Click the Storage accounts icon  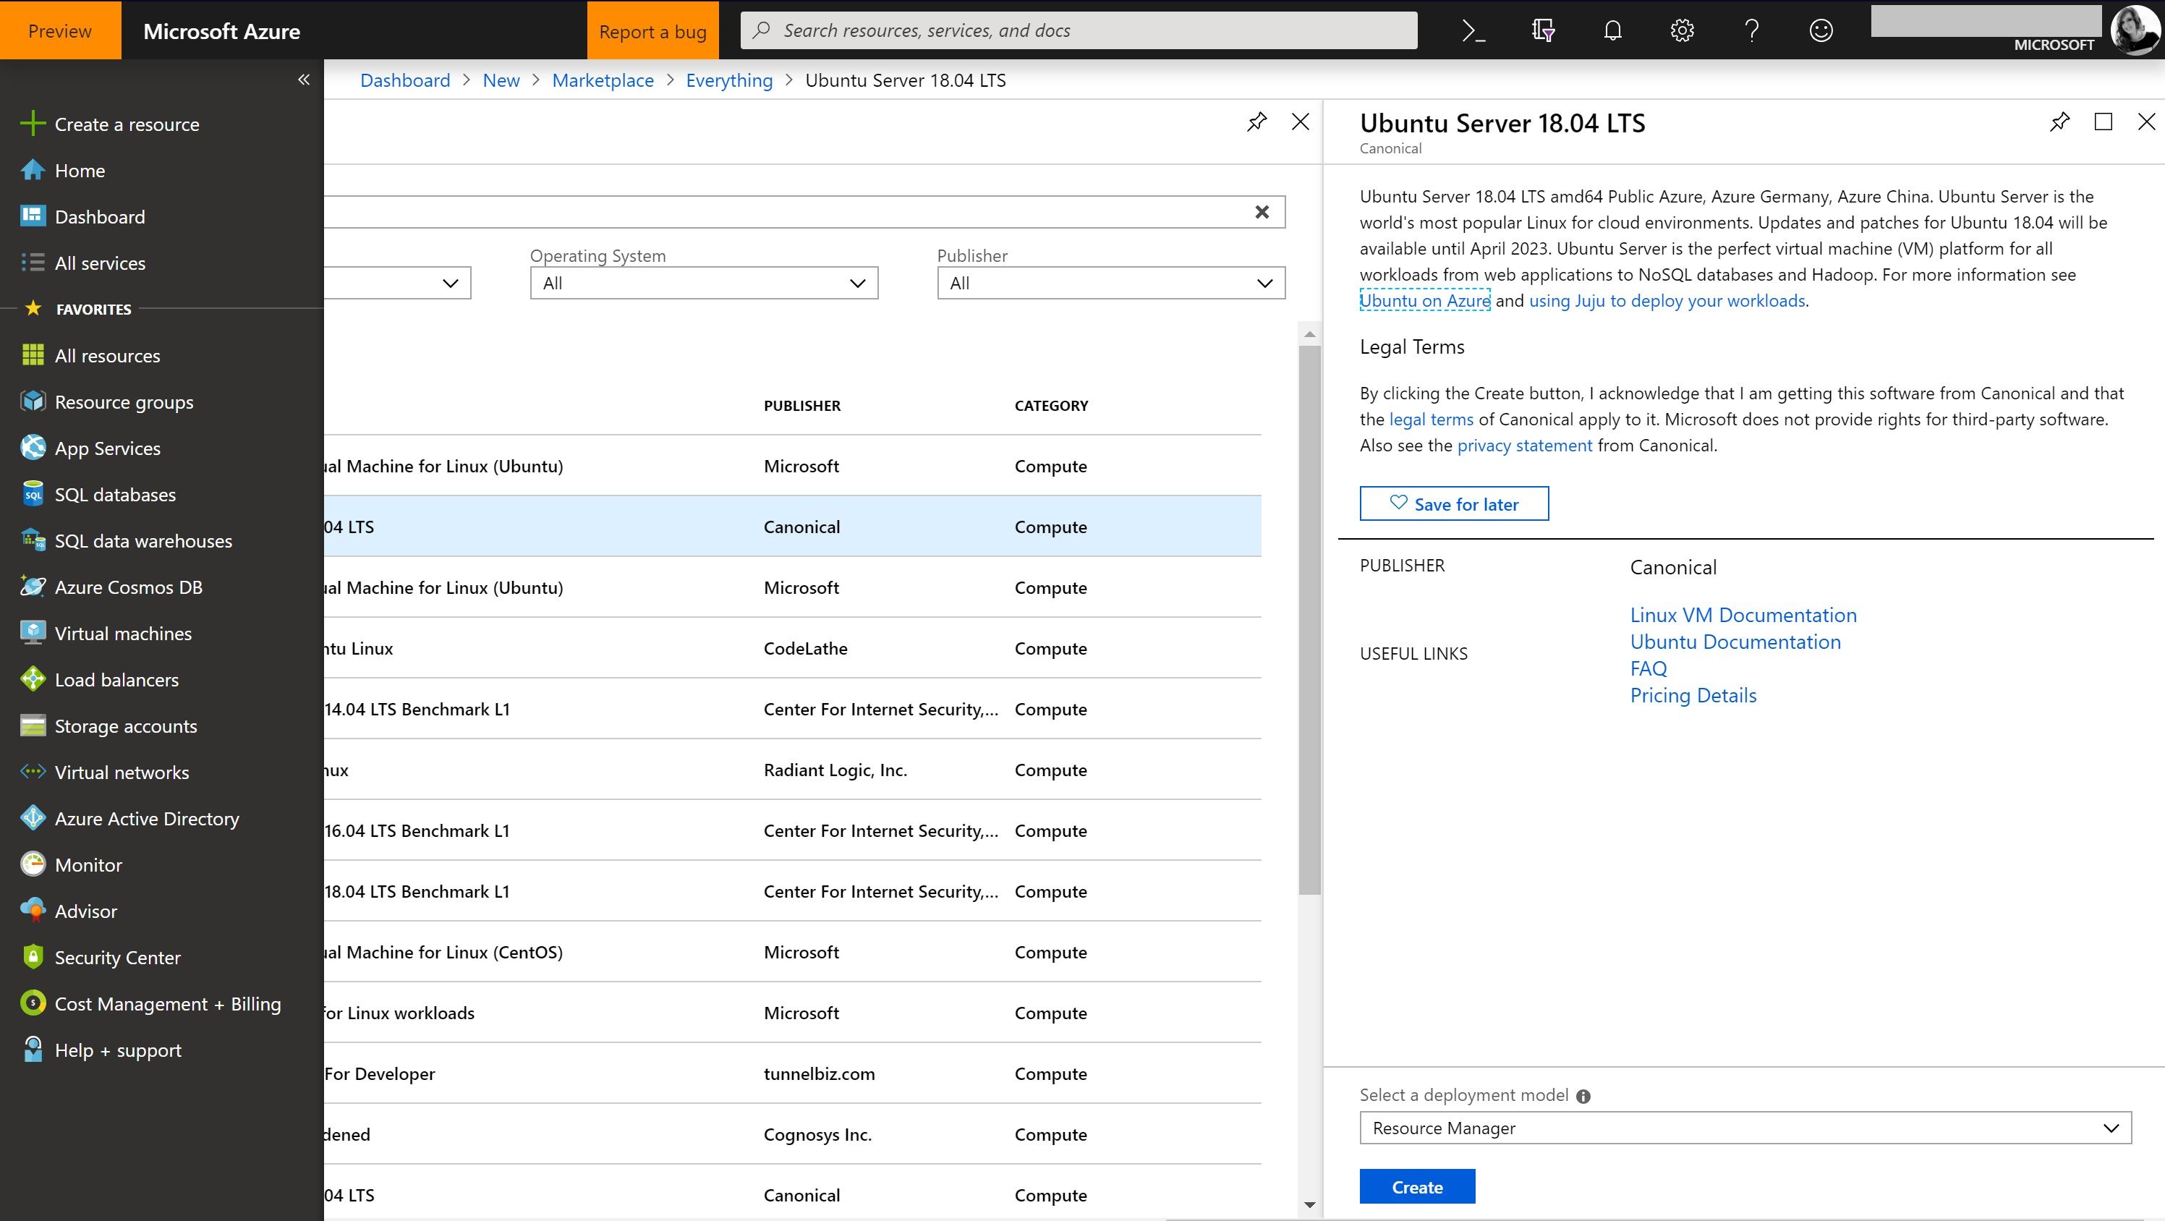(33, 726)
